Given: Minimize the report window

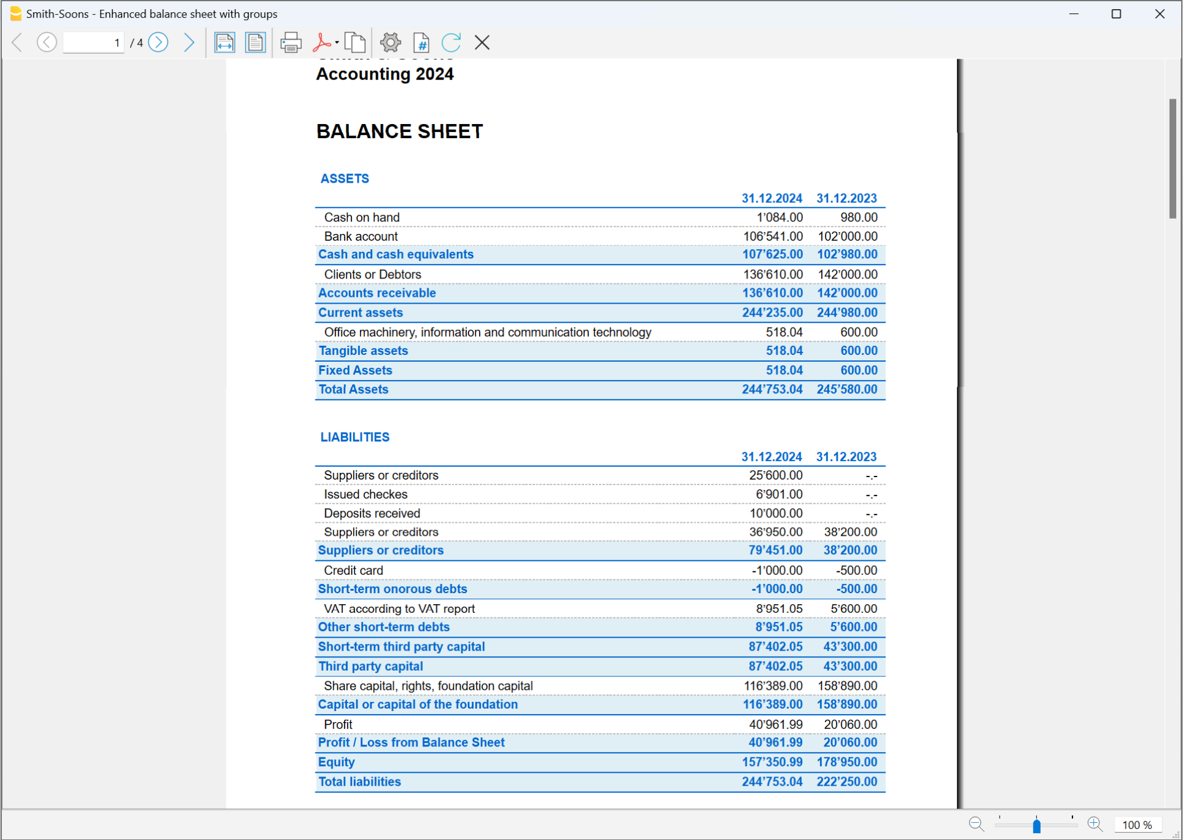Looking at the screenshot, I should tap(1074, 13).
